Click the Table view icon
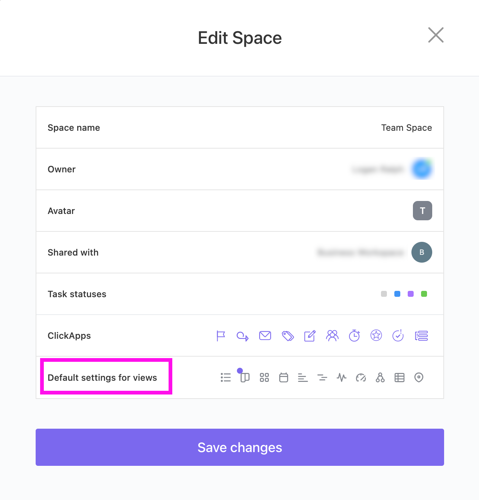This screenshot has height=500, width=479. (x=400, y=378)
